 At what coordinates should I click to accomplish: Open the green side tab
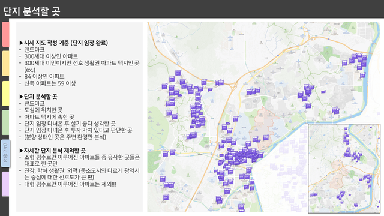tap(5, 122)
